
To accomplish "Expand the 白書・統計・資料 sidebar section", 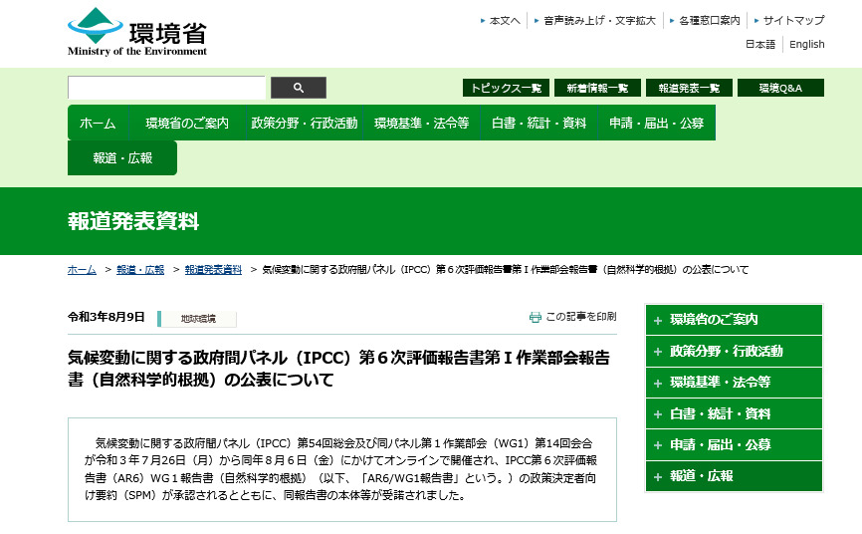I will pyautogui.click(x=734, y=413).
